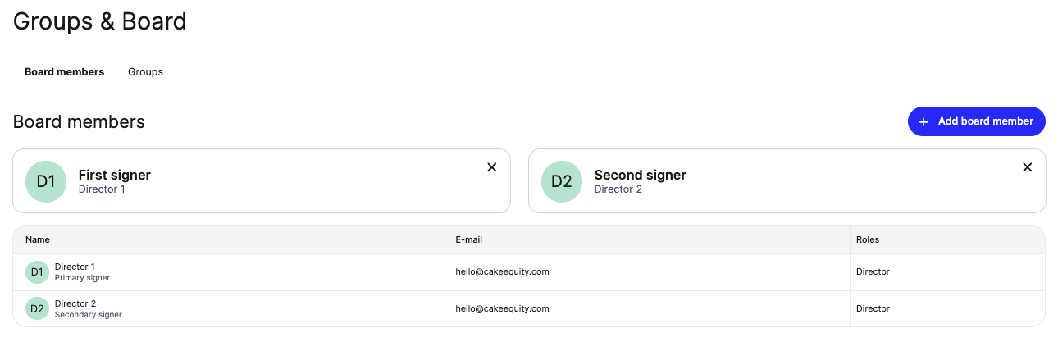This screenshot has height=342, width=1058.
Task: Sort by the Roles column header
Action: coord(868,239)
